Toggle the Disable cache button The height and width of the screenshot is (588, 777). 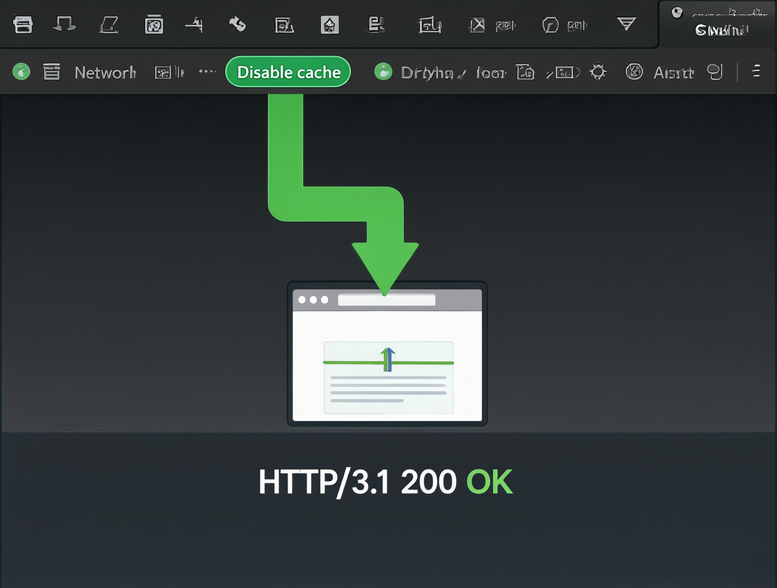tap(288, 72)
